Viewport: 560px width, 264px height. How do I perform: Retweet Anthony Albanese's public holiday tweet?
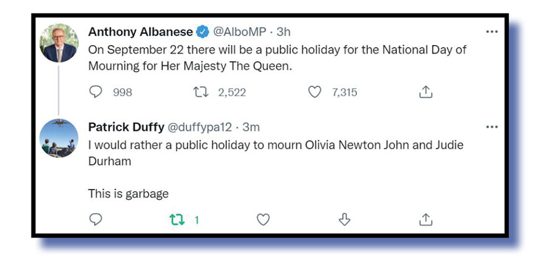[x=201, y=93]
